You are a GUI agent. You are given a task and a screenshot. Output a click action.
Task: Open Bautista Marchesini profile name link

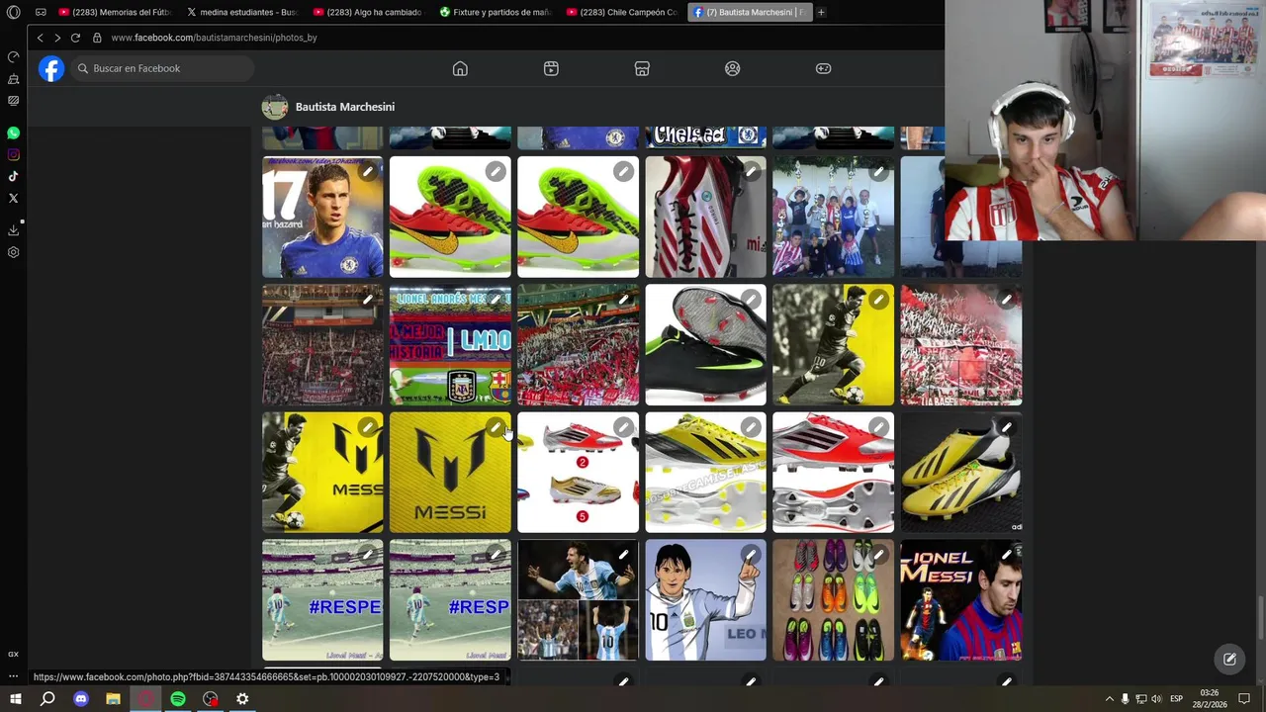(x=344, y=107)
